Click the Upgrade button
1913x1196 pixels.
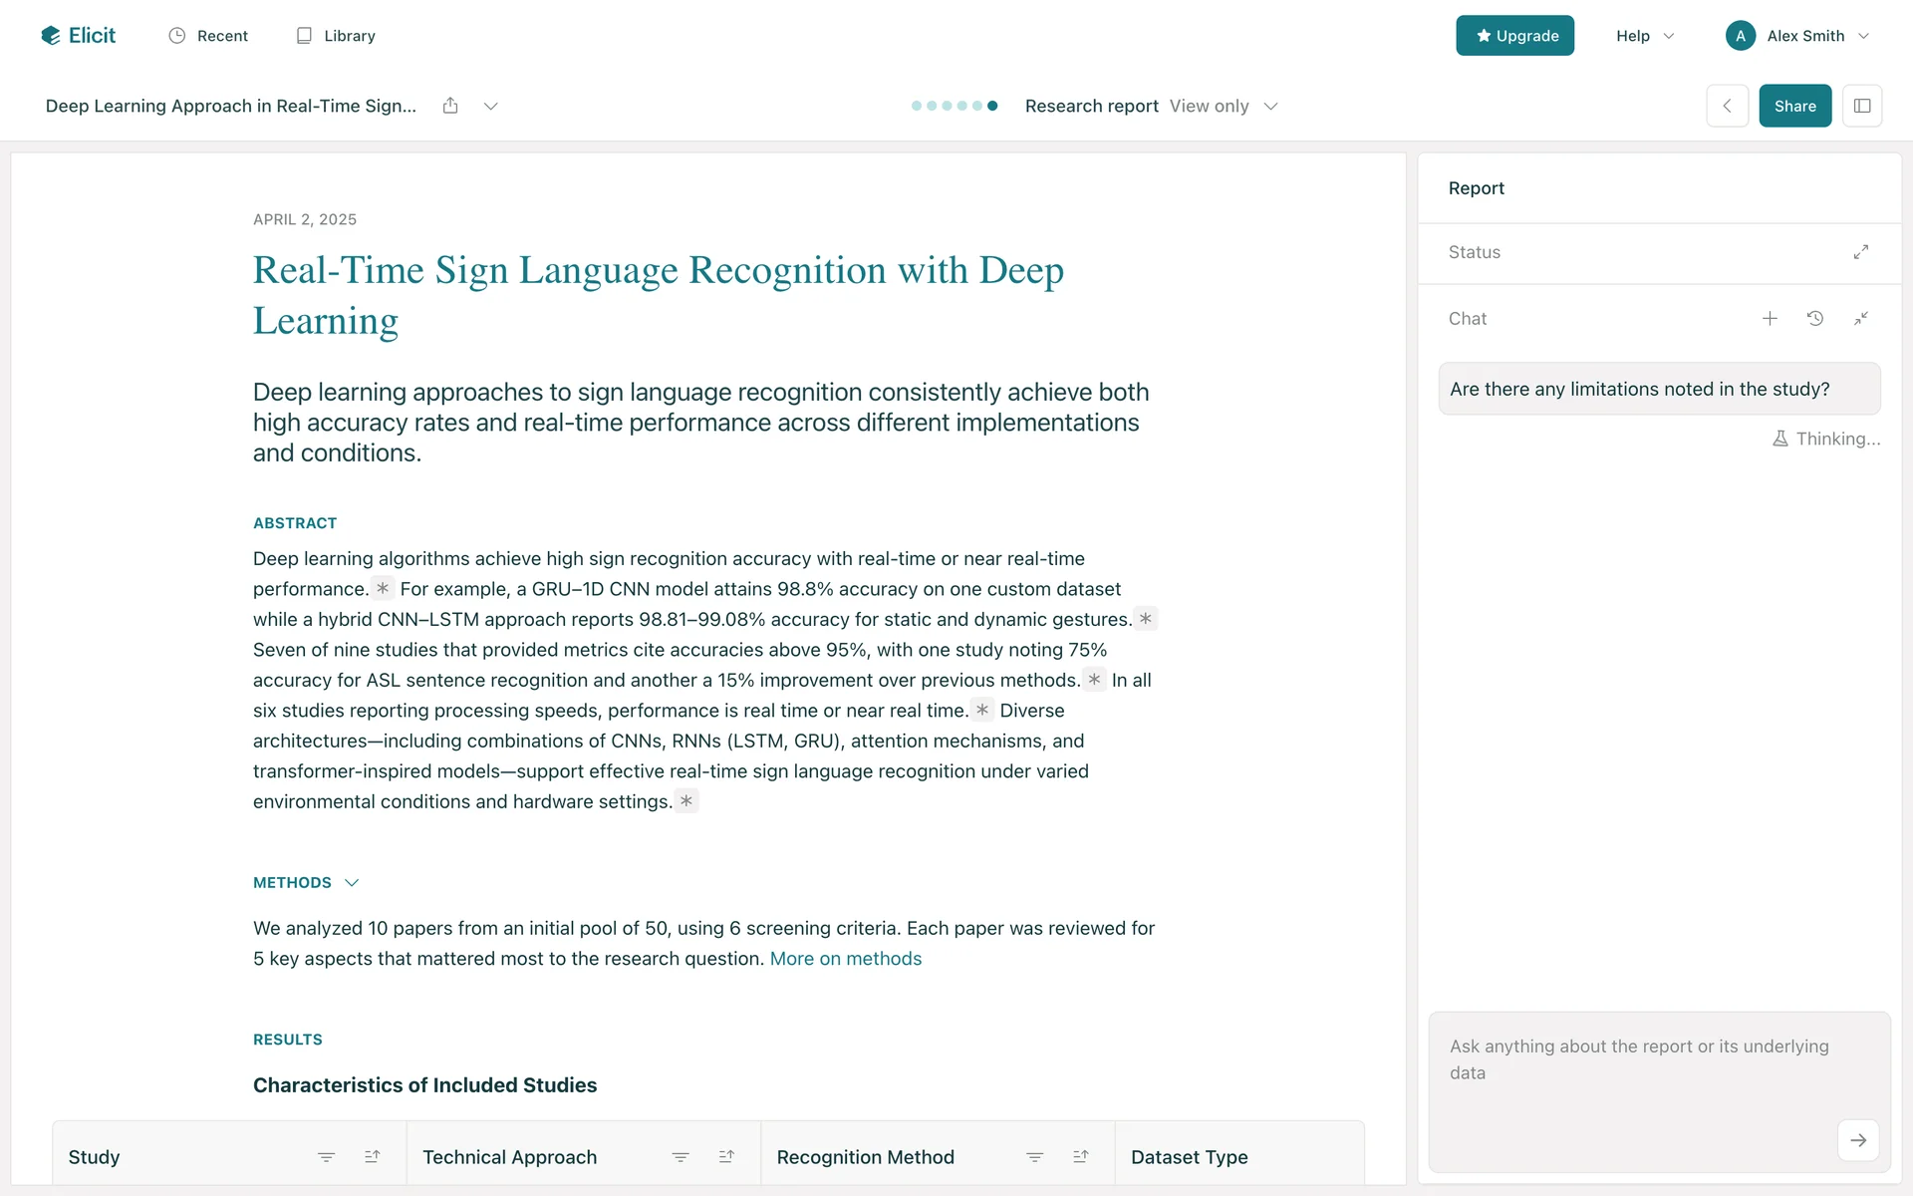[x=1514, y=36]
